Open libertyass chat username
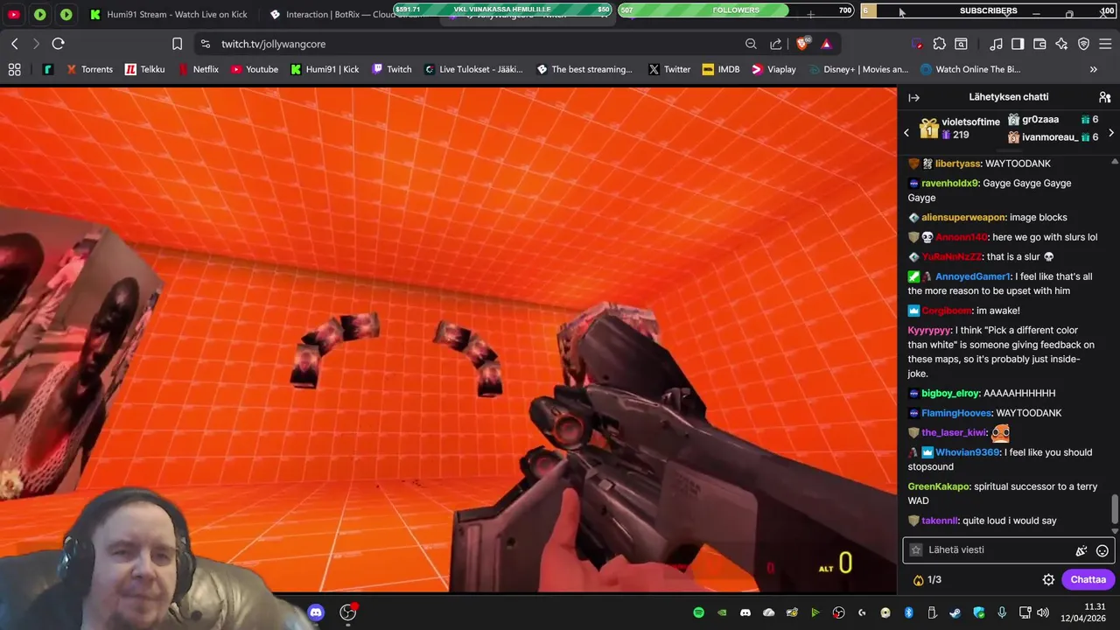This screenshot has width=1120, height=630. (x=957, y=164)
